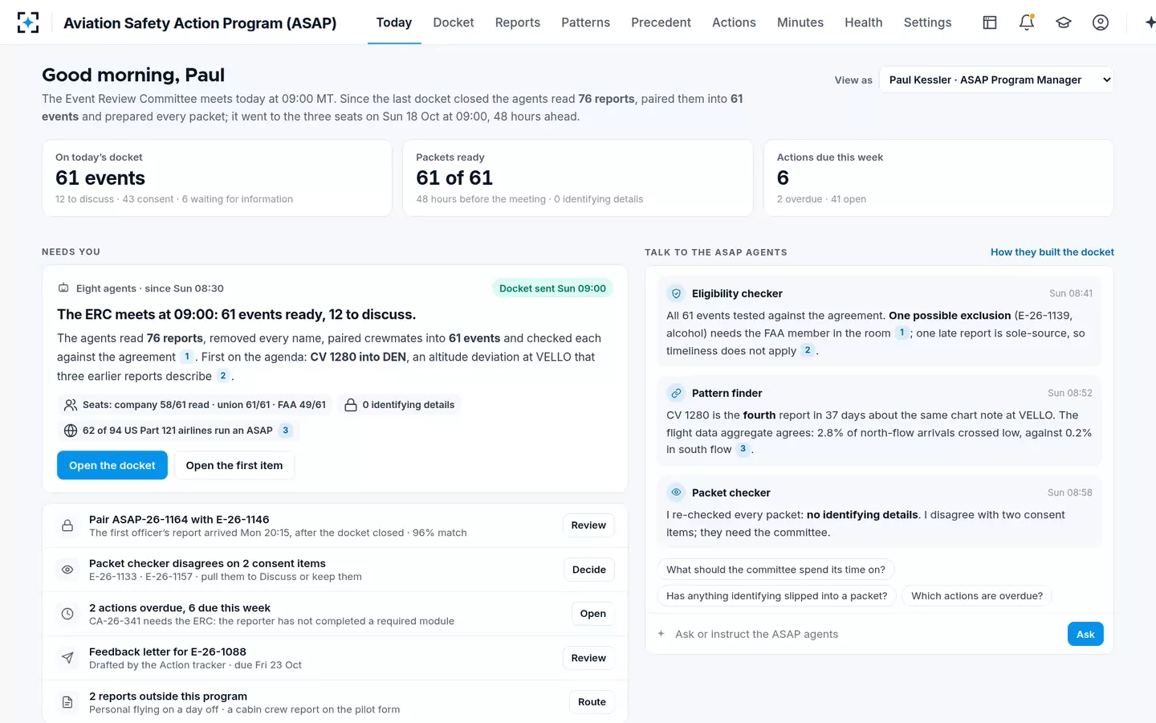Click the eye icon for Packet checker agent

[x=676, y=492]
